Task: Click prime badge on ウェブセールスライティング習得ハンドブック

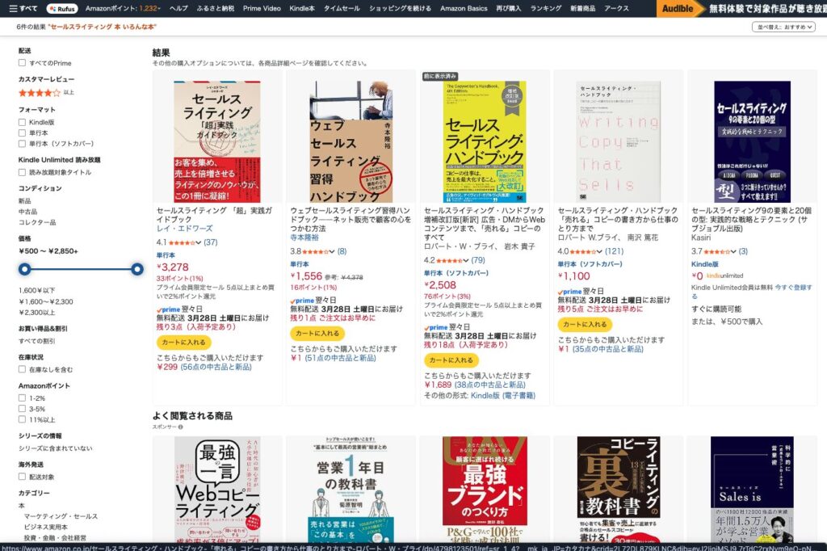Action: pos(302,301)
